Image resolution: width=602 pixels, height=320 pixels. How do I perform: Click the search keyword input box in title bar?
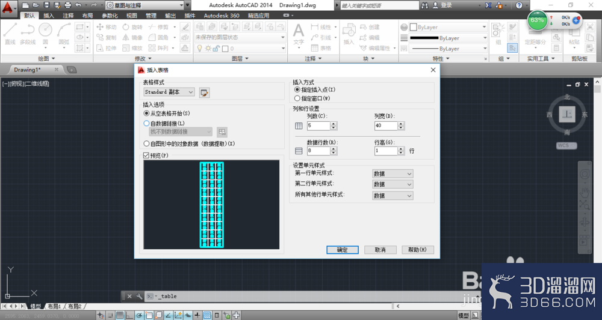click(x=380, y=5)
